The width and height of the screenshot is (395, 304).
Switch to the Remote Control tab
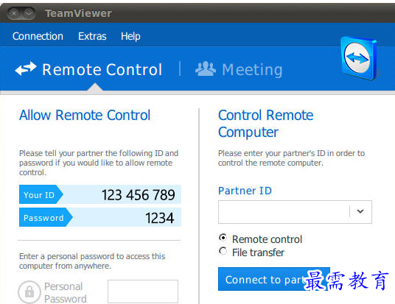88,69
